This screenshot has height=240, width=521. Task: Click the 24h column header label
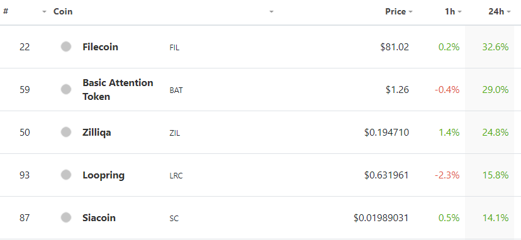[496, 11]
